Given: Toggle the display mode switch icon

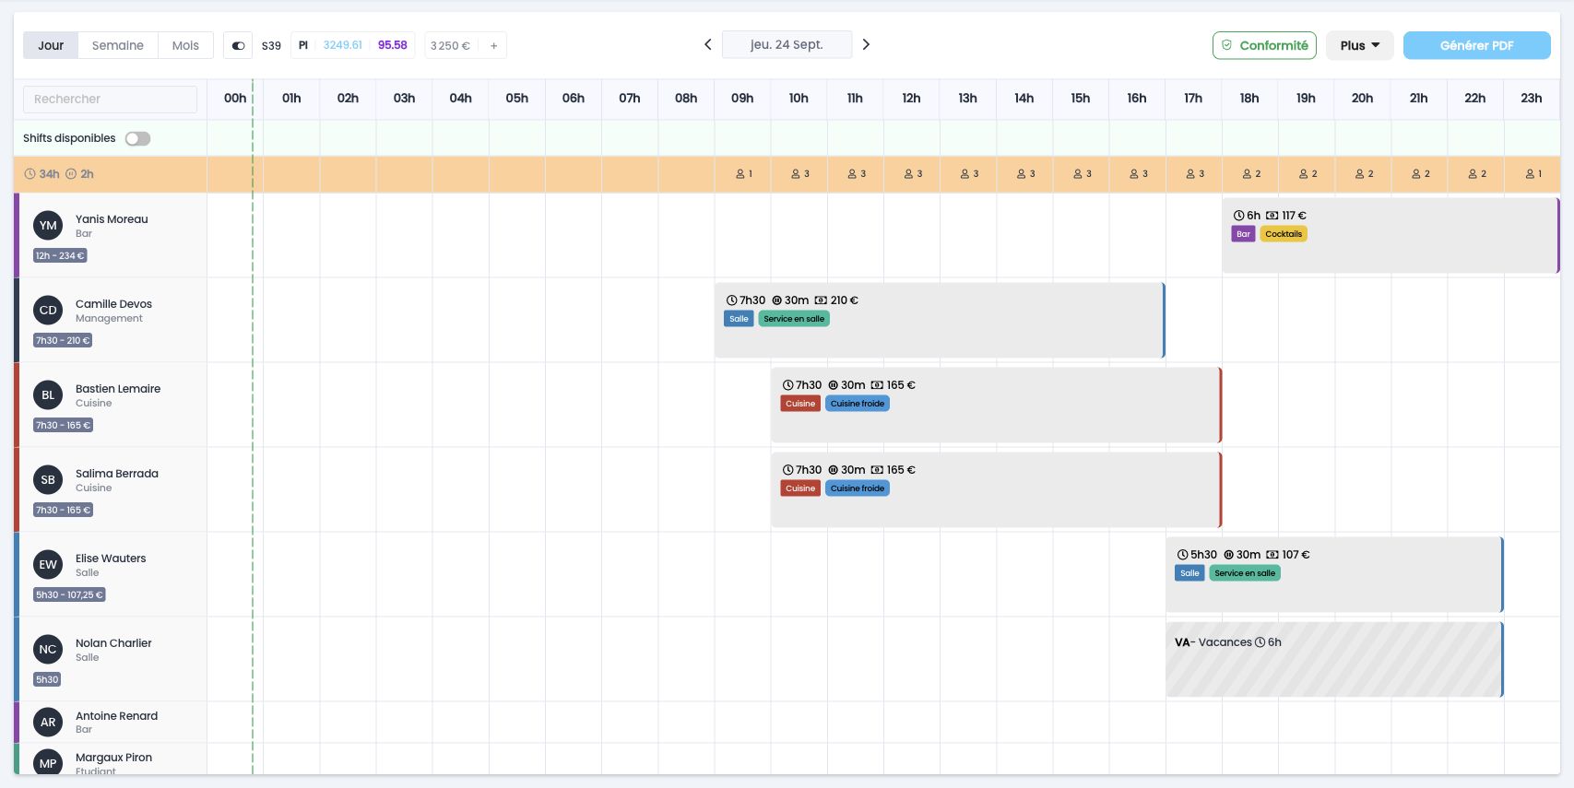Looking at the screenshot, I should [x=238, y=45].
